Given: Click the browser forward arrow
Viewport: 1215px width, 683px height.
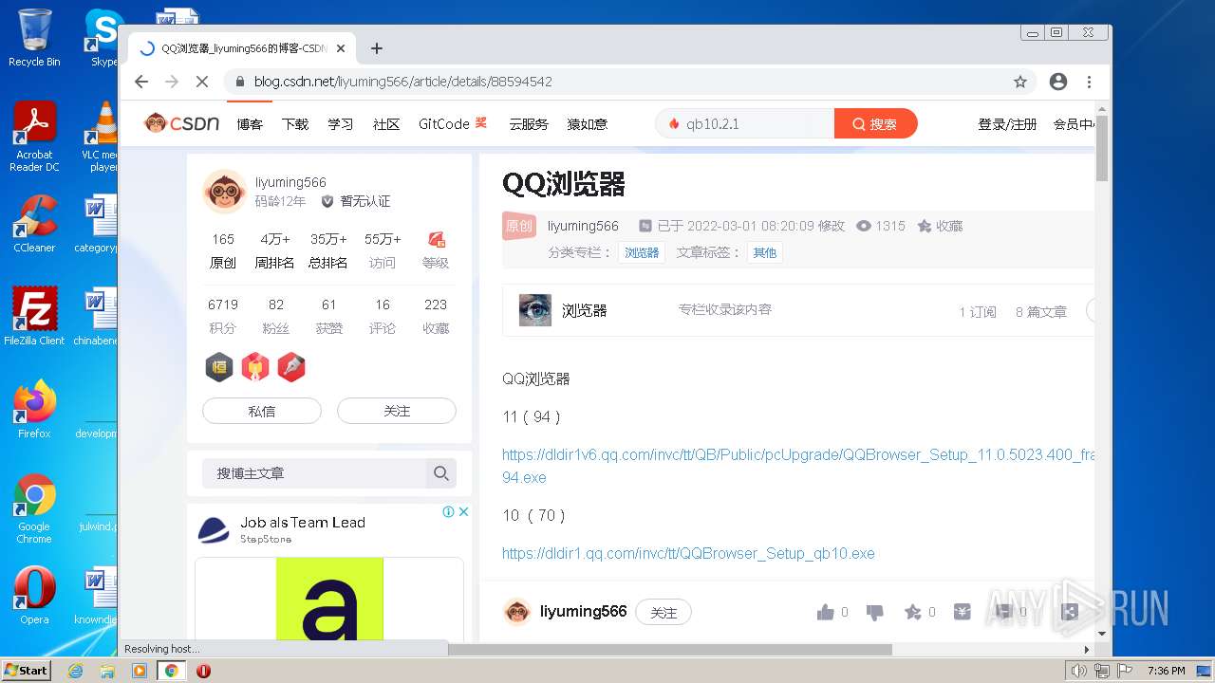Looking at the screenshot, I should 172,82.
